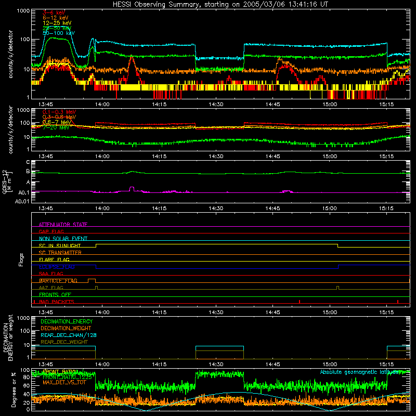Click the ATTENUATOR_STATE flag label
This screenshot has height=416, width=416.
coord(63,225)
